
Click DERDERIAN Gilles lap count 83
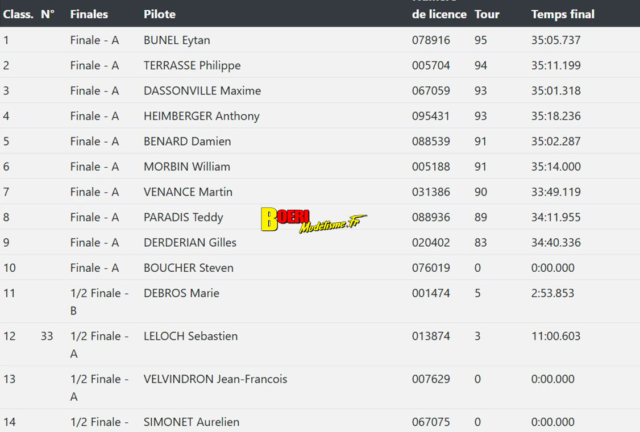point(480,243)
